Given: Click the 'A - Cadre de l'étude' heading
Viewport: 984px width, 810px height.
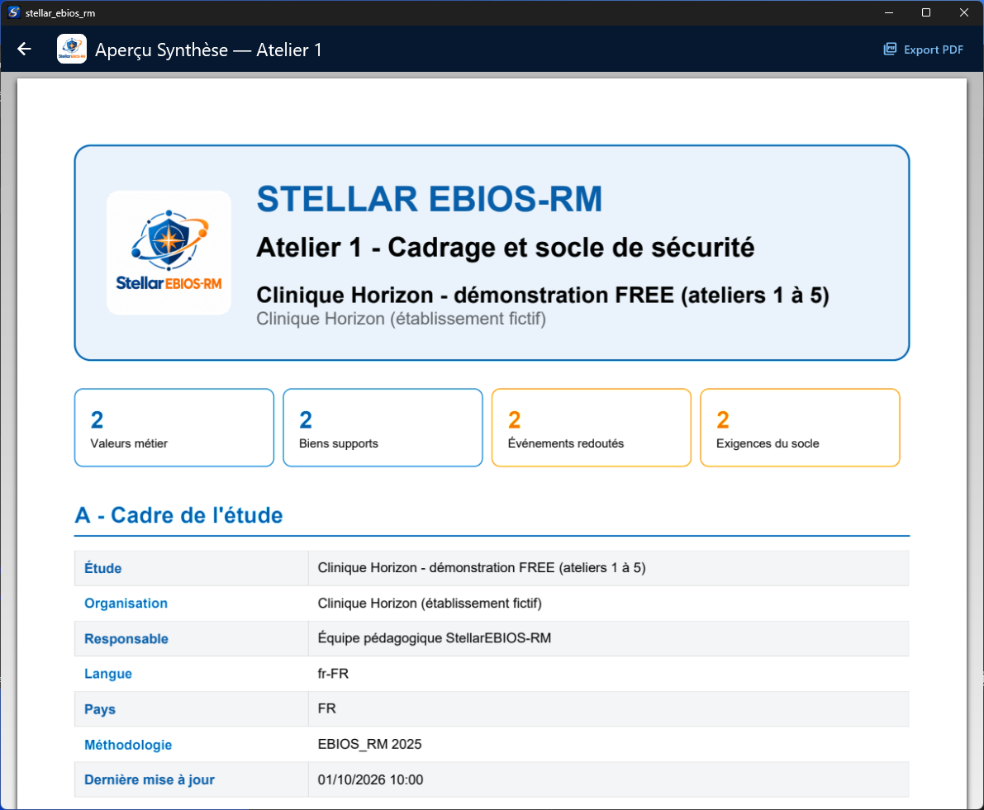Looking at the screenshot, I should 178,515.
